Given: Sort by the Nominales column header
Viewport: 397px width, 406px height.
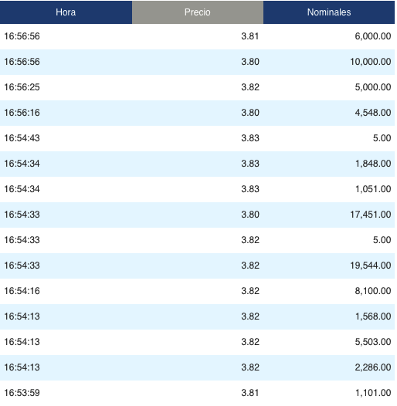Looking at the screenshot, I should click(329, 12).
